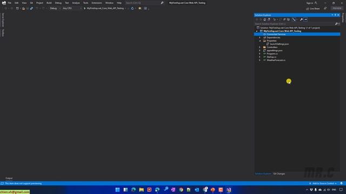Open the Analyze menu
The width and height of the screenshot is (346, 194).
tap(76, 3)
